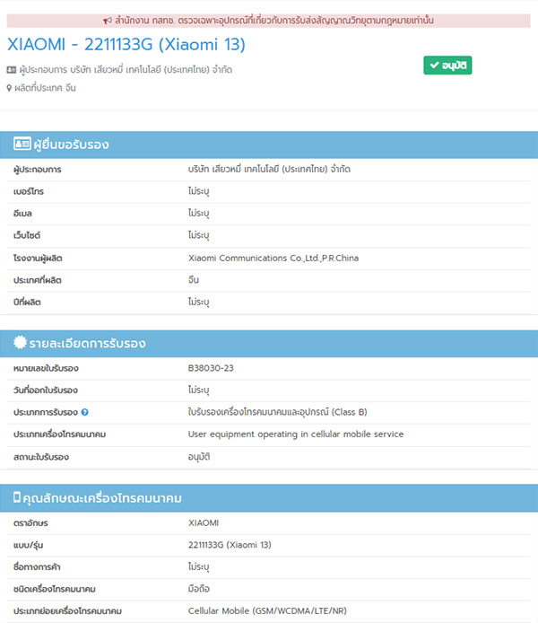The width and height of the screenshot is (538, 623).
Task: Click the ไม่ระบุ value in เบอร์โทร row
Action: pyautogui.click(x=198, y=191)
